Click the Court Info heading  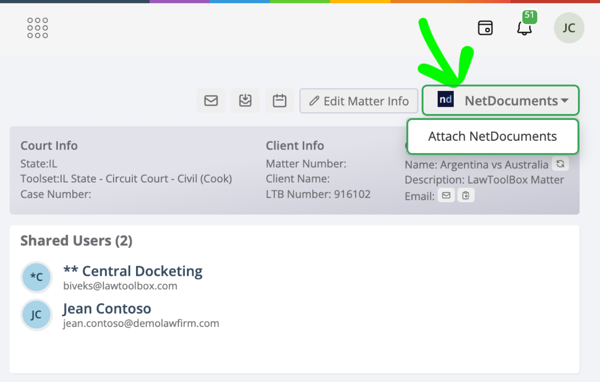click(x=49, y=146)
